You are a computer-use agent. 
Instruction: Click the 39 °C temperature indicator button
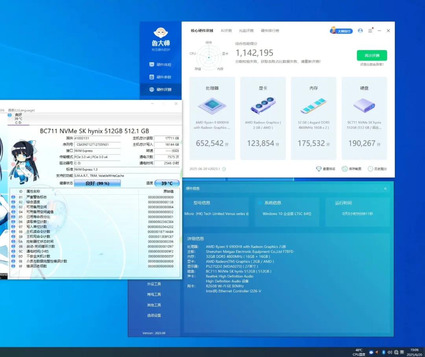coord(167,183)
